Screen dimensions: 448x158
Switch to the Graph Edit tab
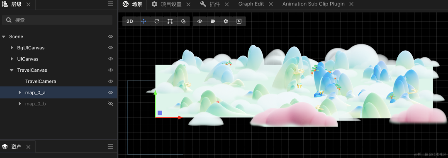pyautogui.click(x=251, y=4)
